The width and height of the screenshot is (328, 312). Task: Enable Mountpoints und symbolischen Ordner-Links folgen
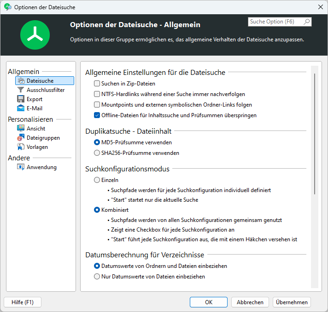pos(97,105)
